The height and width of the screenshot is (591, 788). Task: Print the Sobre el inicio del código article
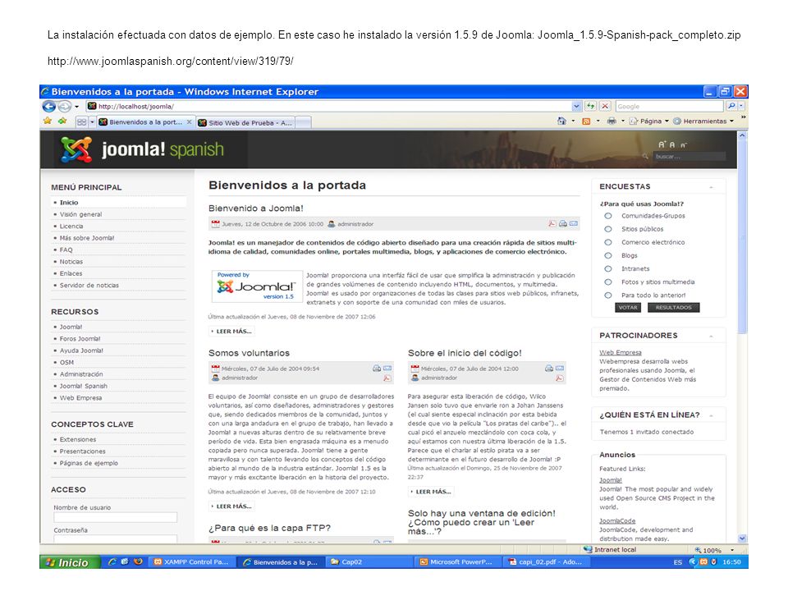click(549, 369)
